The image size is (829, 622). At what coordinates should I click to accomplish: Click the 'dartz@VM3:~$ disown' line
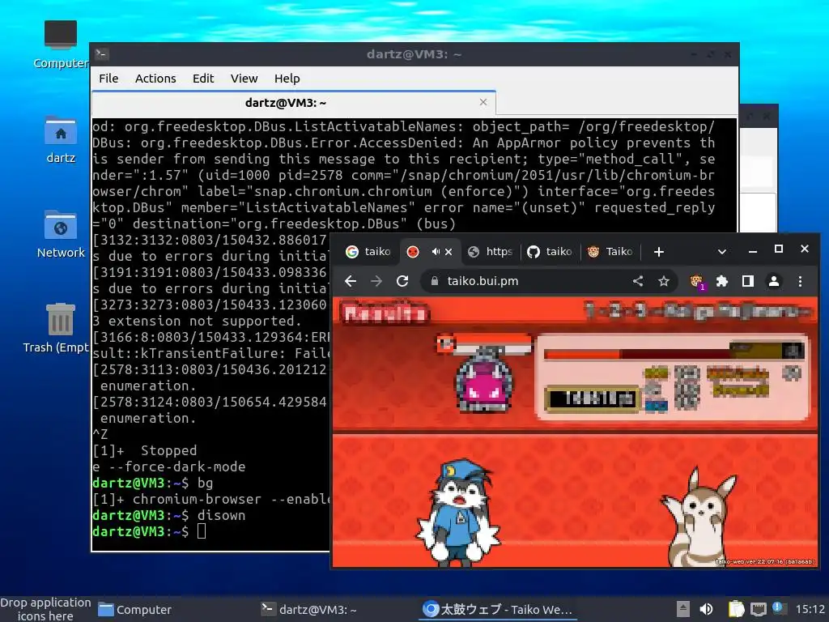(169, 515)
